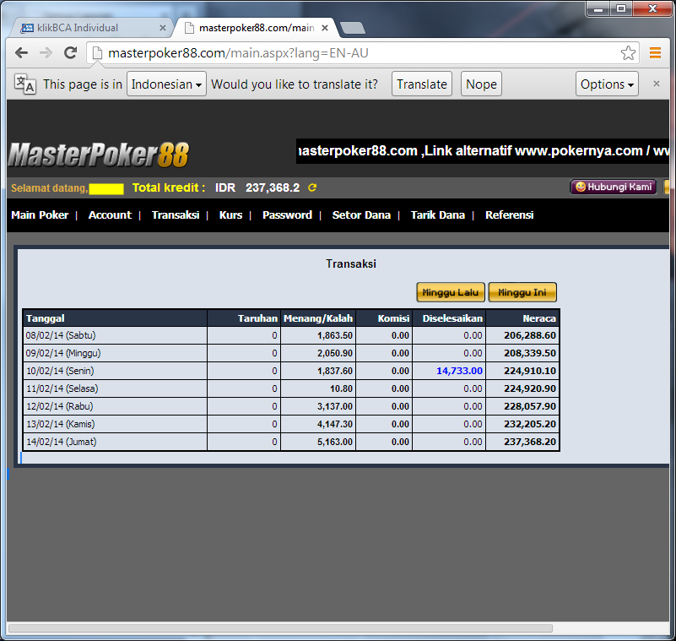Click the Minggu Lalu button
This screenshot has height=641, width=676.
point(451,292)
